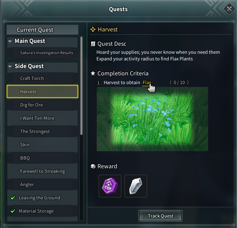The image size is (237, 228).
Task: Click the Quest Desc document icon
Action: pos(93,44)
